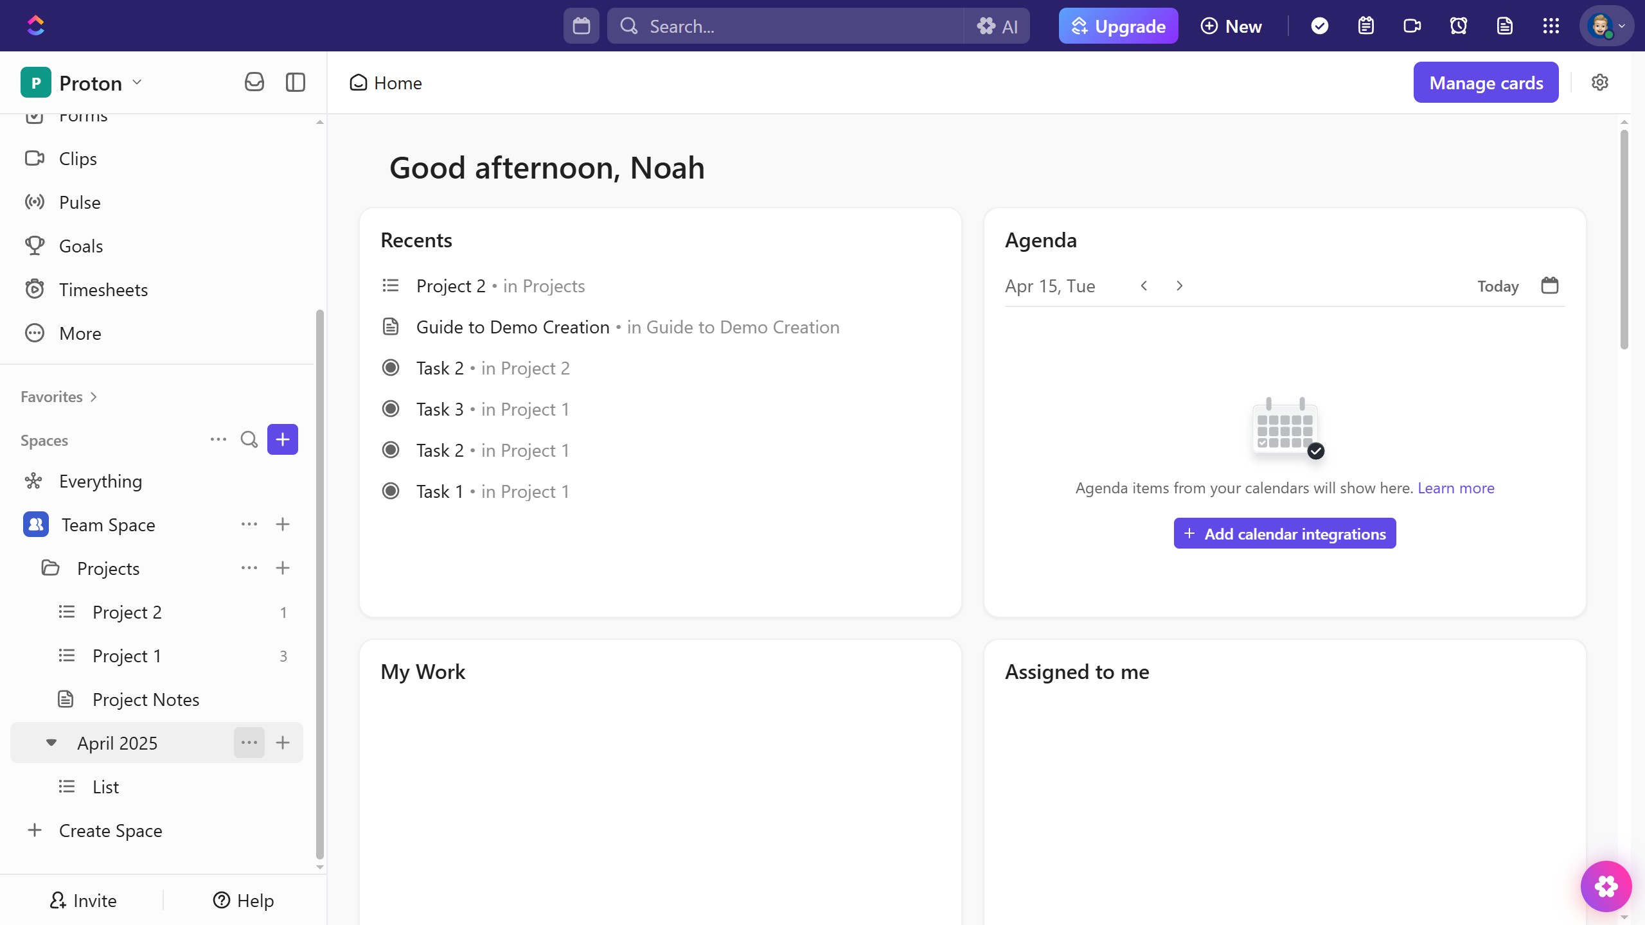
Task: Open the apps grid icon in top bar
Action: pyautogui.click(x=1551, y=26)
